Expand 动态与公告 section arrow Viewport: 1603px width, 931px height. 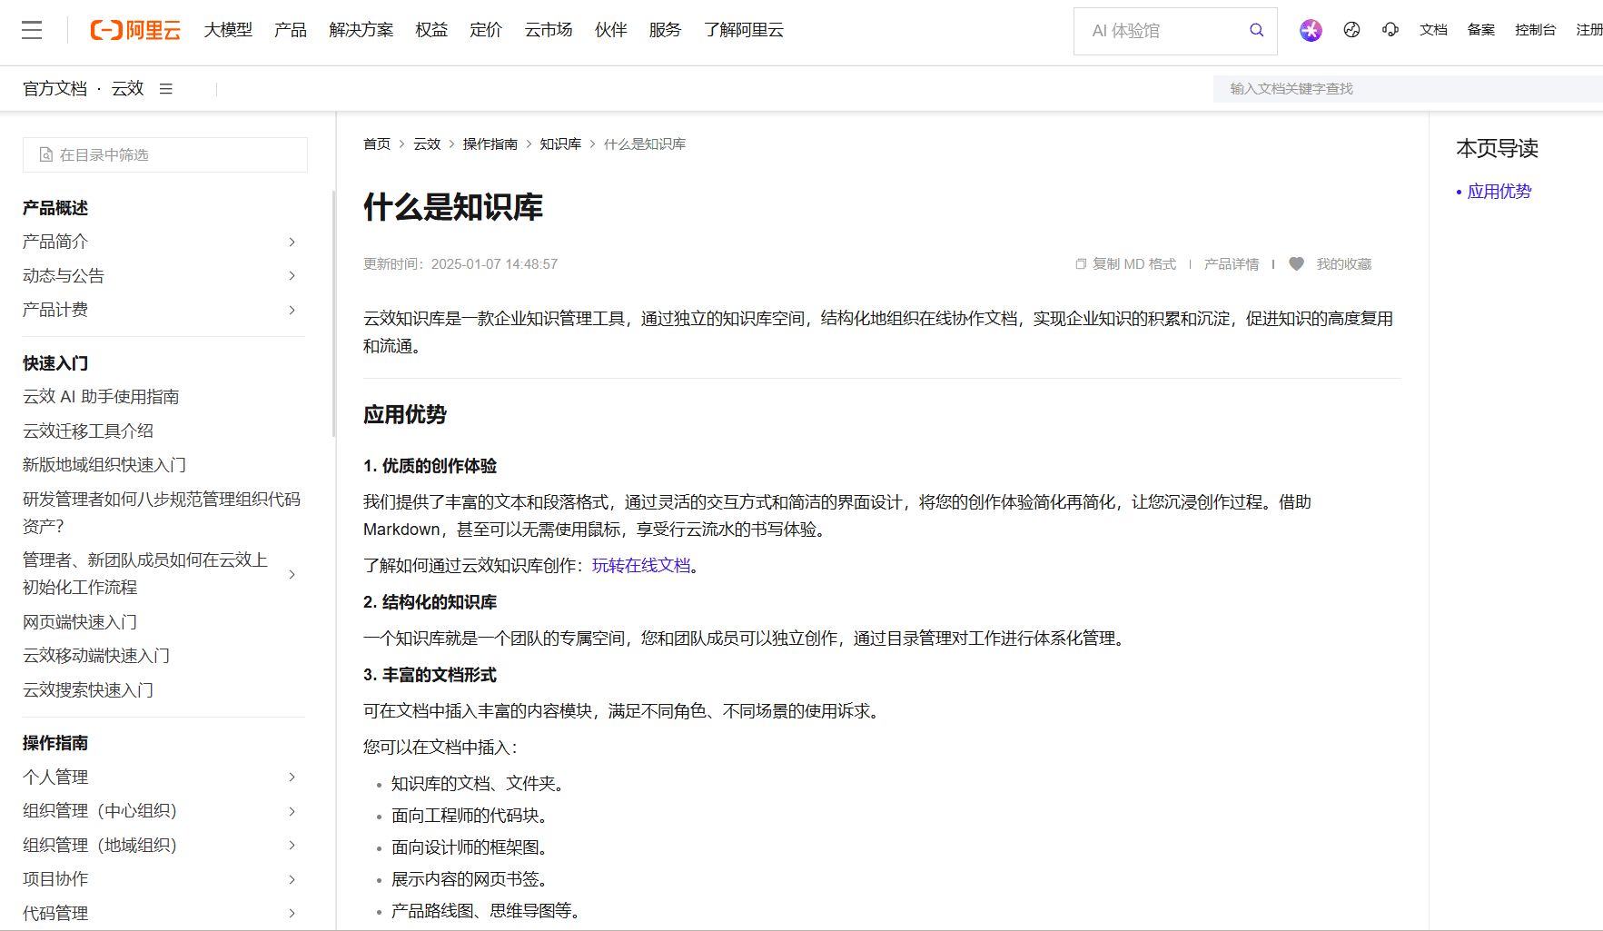click(x=292, y=276)
